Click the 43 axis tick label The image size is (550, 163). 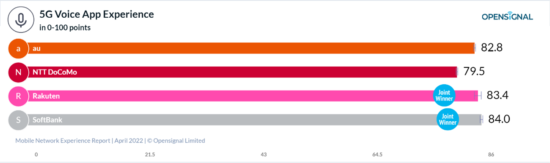click(264, 155)
